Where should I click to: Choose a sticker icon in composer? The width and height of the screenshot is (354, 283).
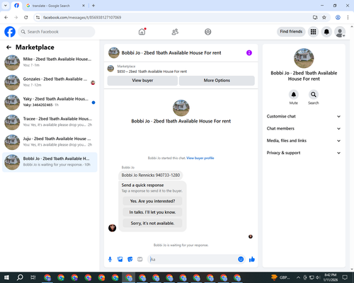coord(130,260)
